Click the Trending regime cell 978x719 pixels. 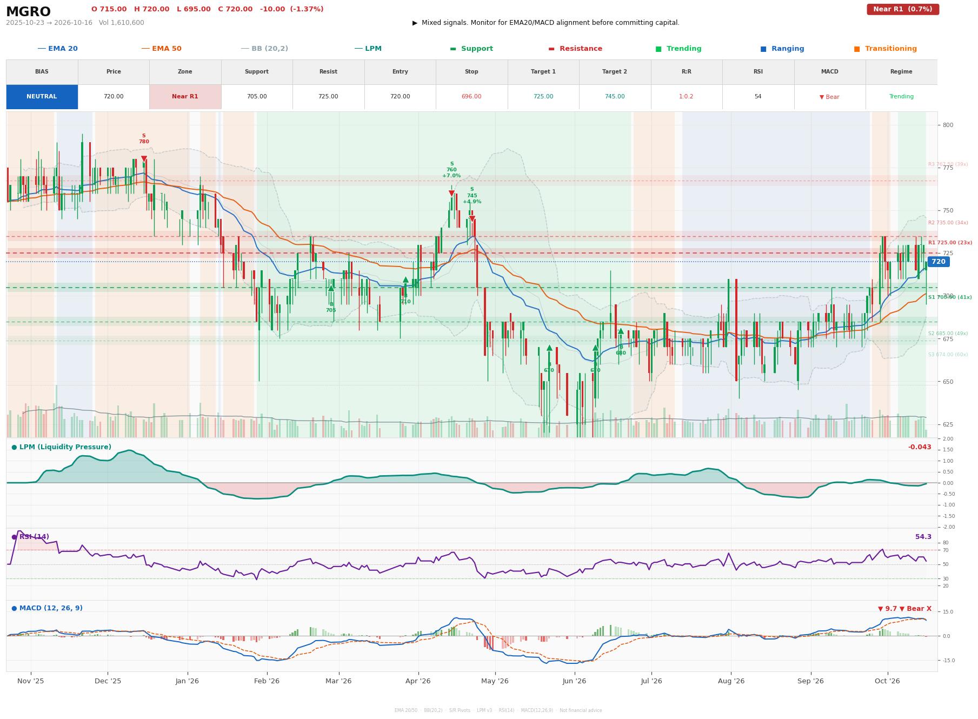(901, 97)
